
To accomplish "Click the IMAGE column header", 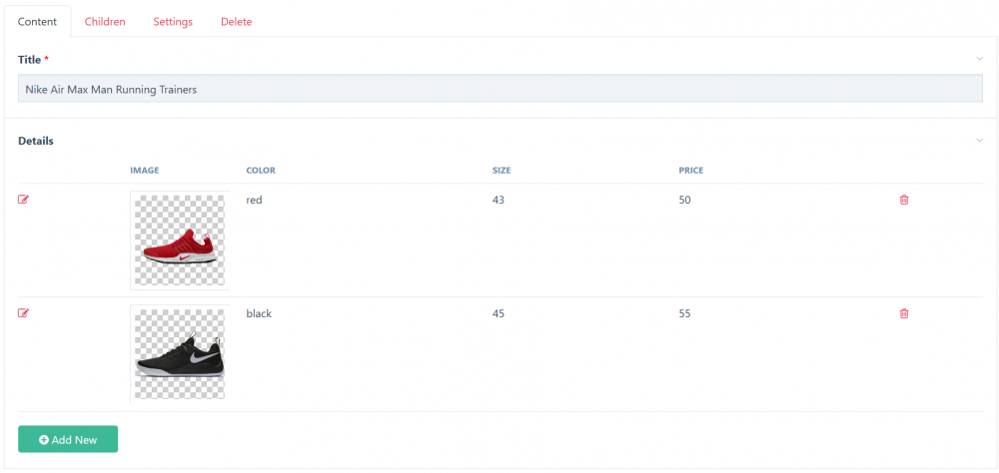I will (145, 171).
